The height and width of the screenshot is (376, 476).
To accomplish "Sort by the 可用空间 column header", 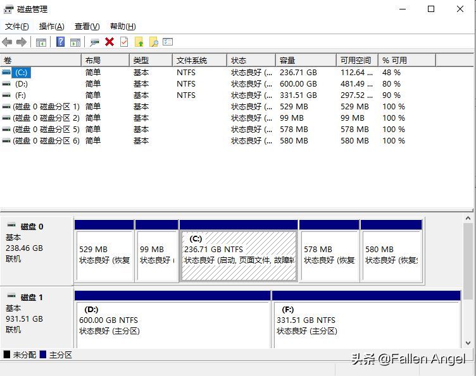I will [x=357, y=60].
